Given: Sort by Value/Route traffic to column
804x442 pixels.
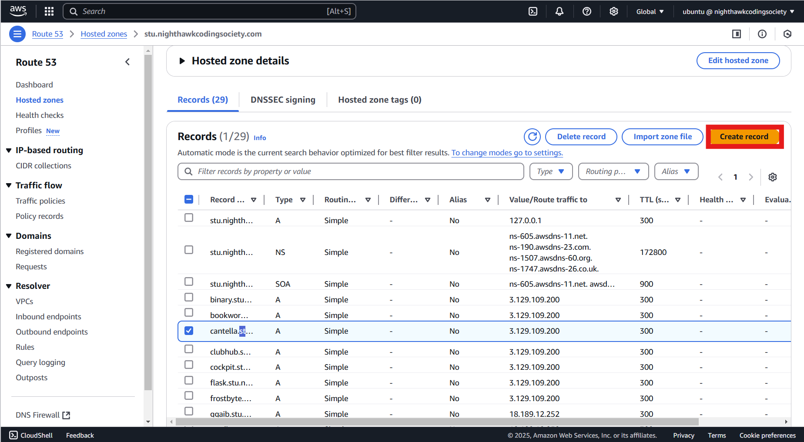Looking at the screenshot, I should 618,200.
